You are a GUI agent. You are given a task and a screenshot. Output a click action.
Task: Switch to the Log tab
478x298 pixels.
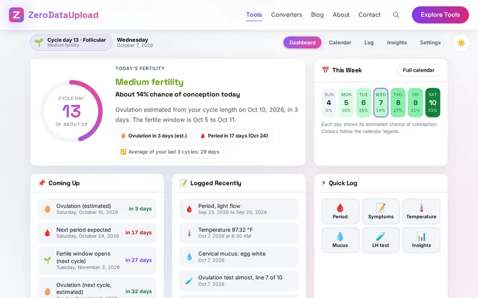pos(369,42)
